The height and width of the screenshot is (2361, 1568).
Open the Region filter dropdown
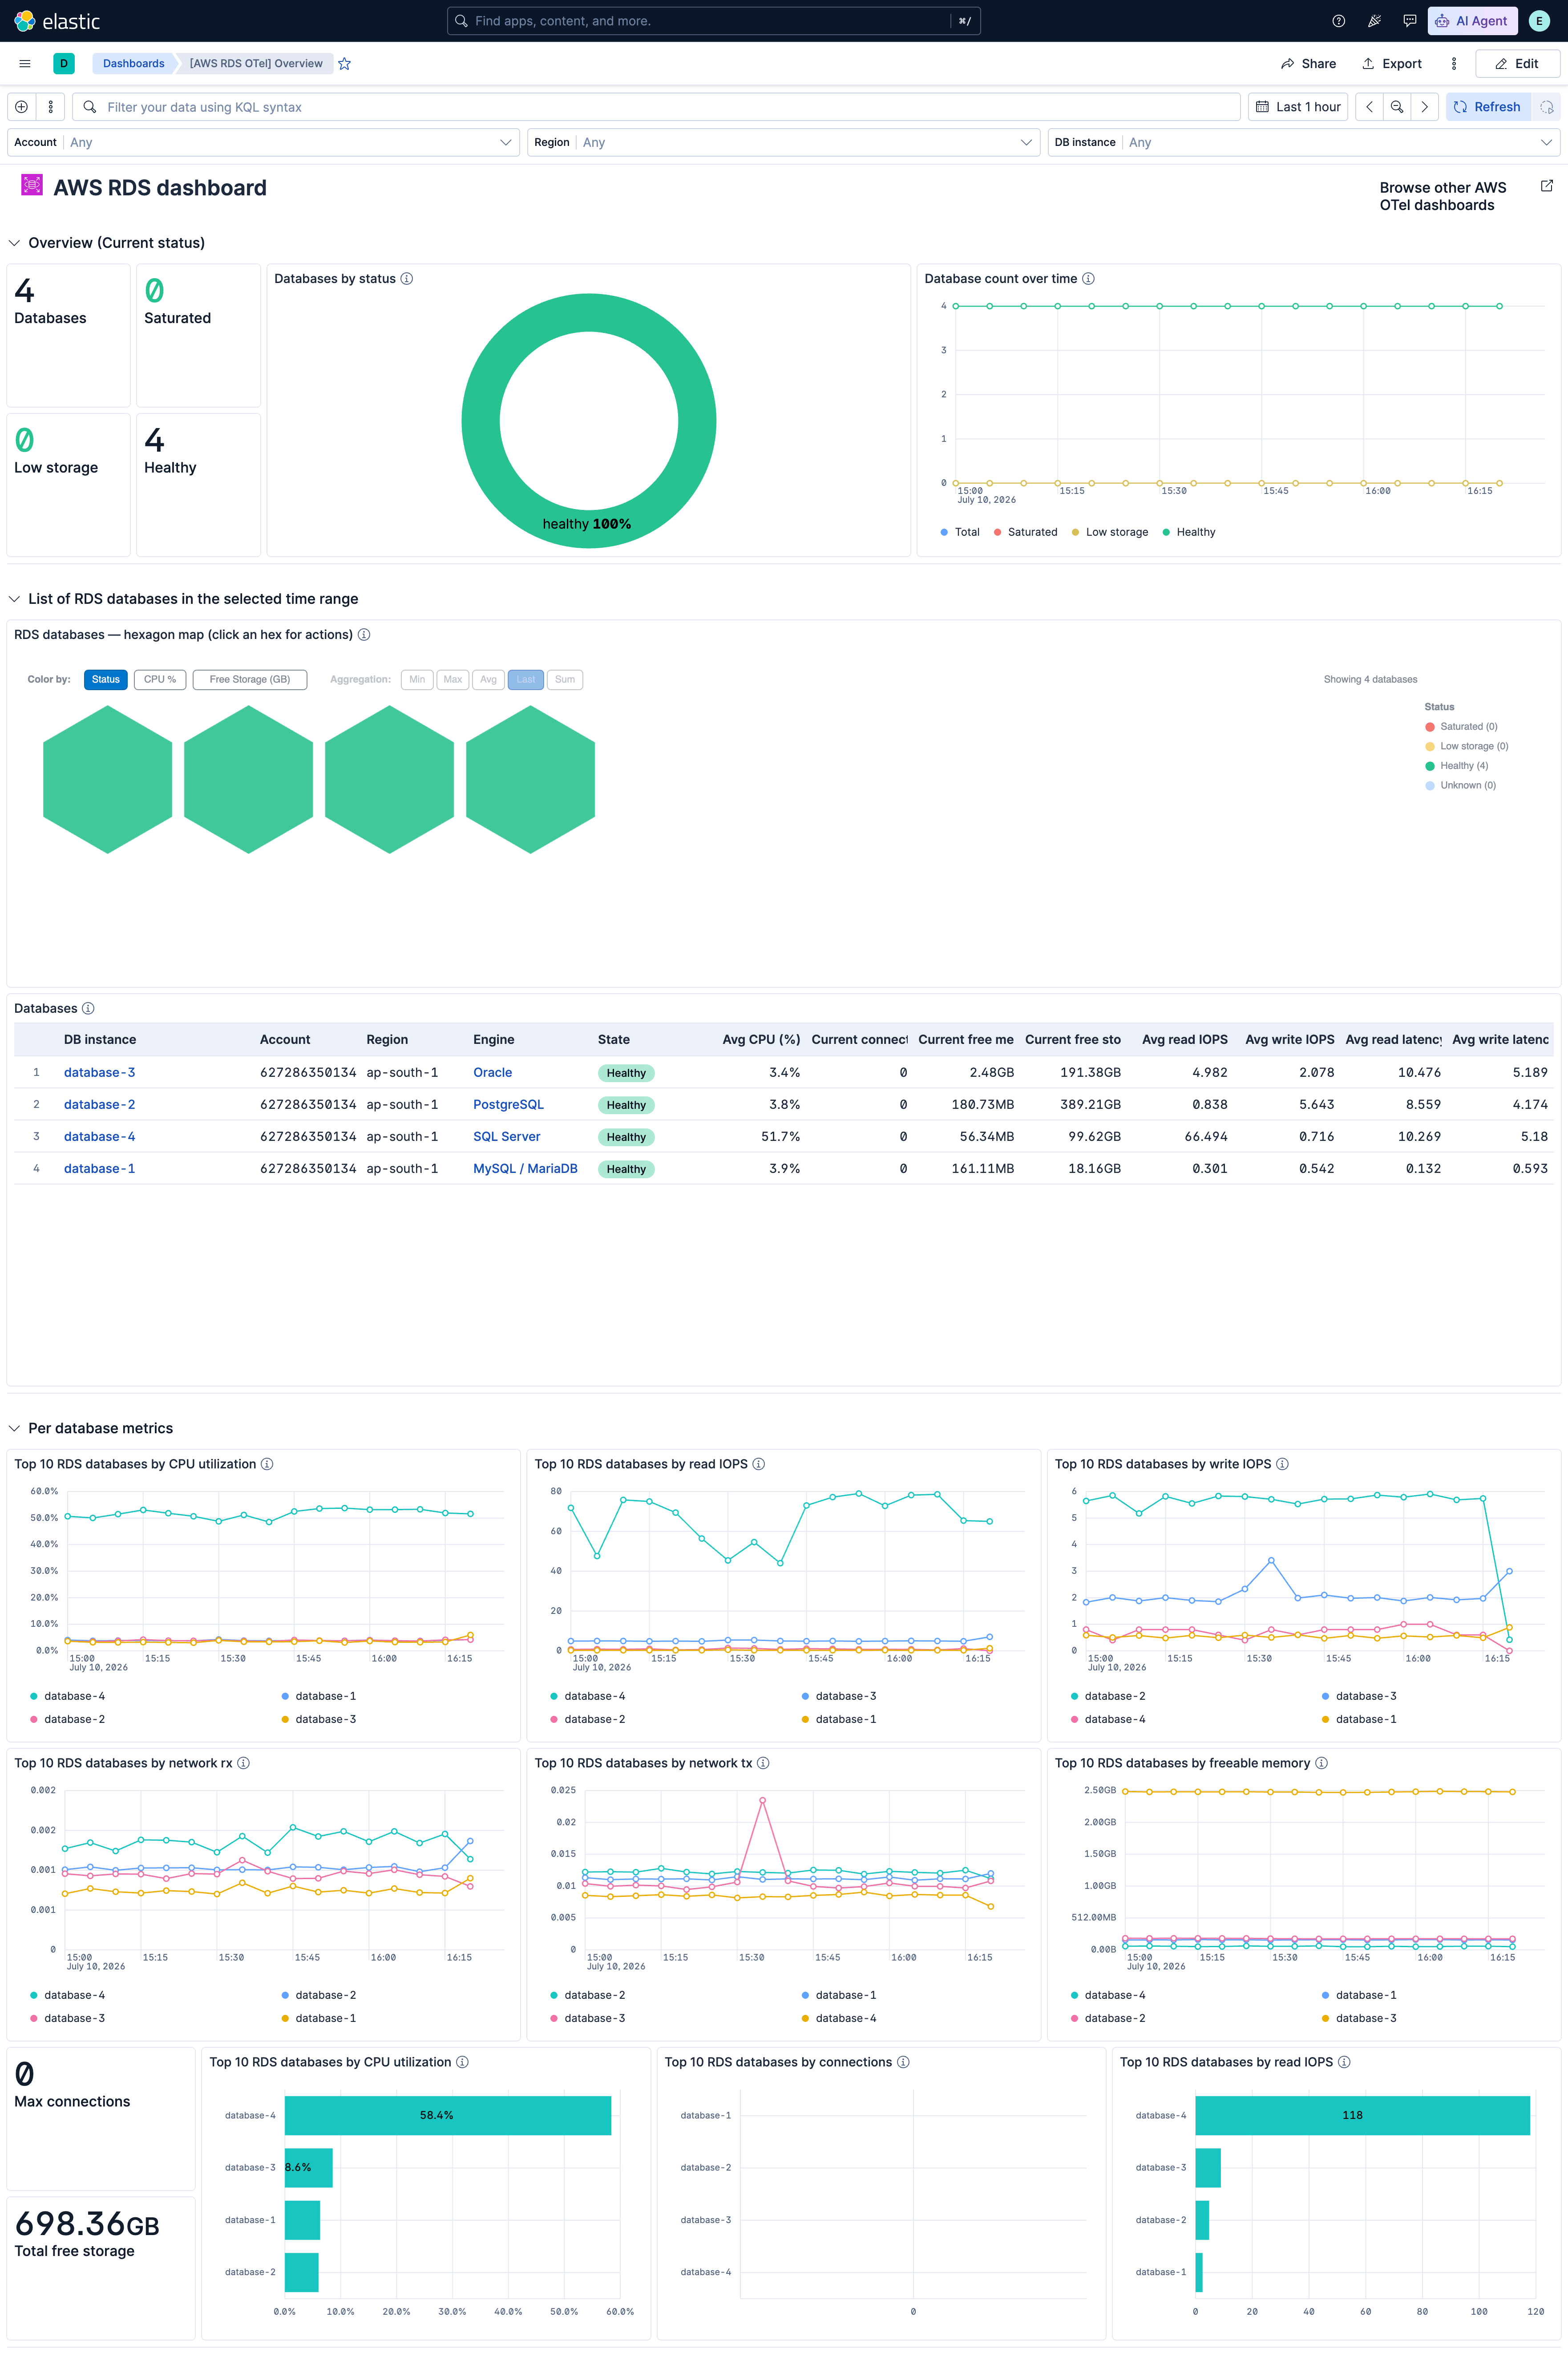tap(783, 143)
